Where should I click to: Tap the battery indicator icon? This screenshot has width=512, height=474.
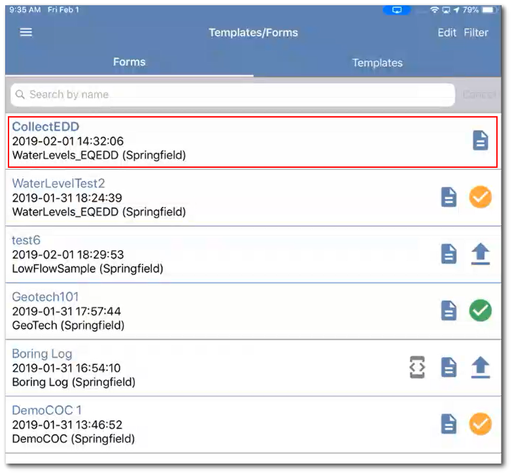(x=489, y=10)
